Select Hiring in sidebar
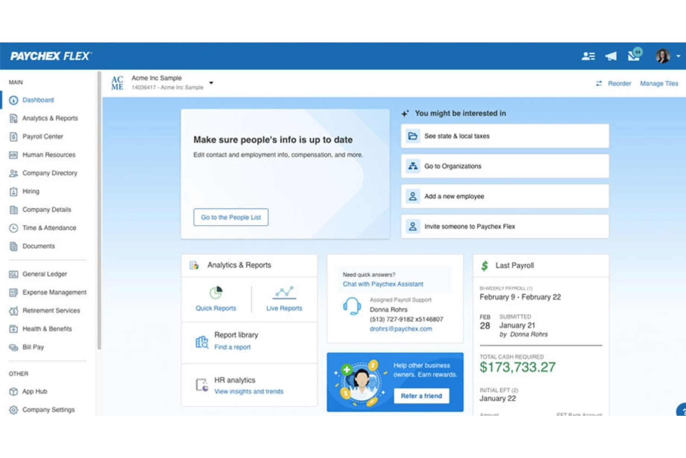Image resolution: width=686 pixels, height=458 pixels. pyautogui.click(x=31, y=191)
